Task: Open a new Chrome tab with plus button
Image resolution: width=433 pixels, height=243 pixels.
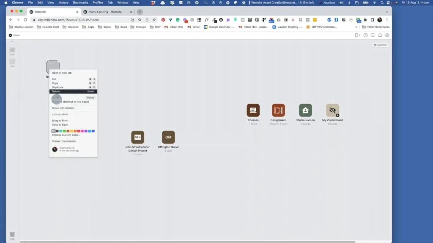Action: (140, 12)
